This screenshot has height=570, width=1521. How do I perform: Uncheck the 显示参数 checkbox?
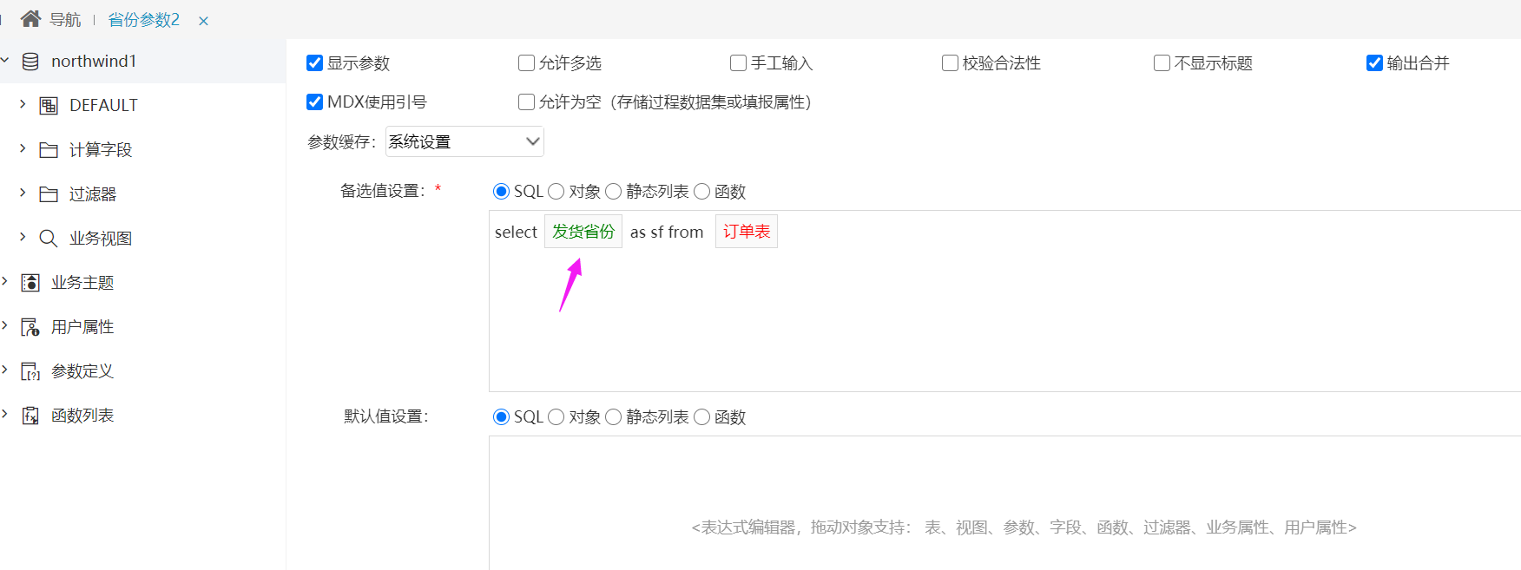(314, 62)
